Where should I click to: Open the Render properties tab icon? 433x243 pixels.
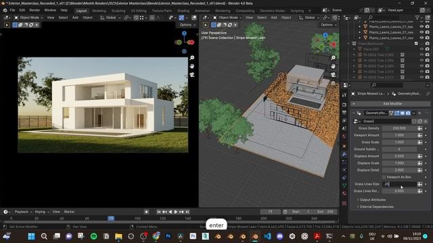344,105
